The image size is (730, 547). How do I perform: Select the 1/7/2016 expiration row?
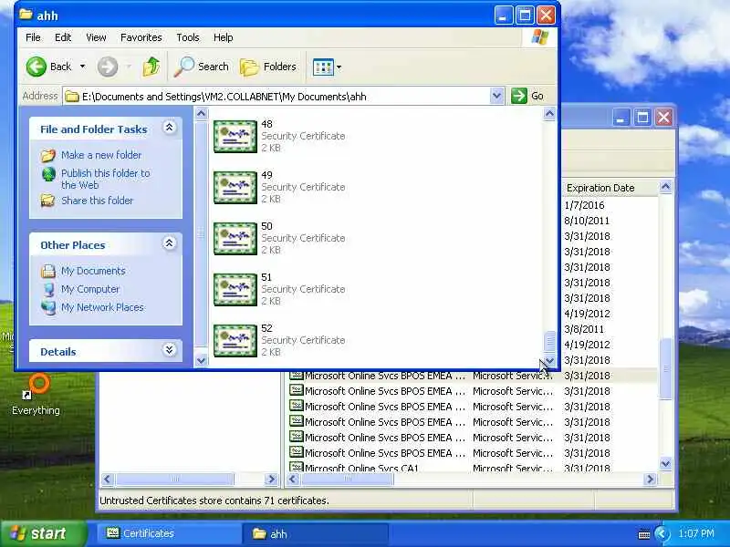[584, 205]
